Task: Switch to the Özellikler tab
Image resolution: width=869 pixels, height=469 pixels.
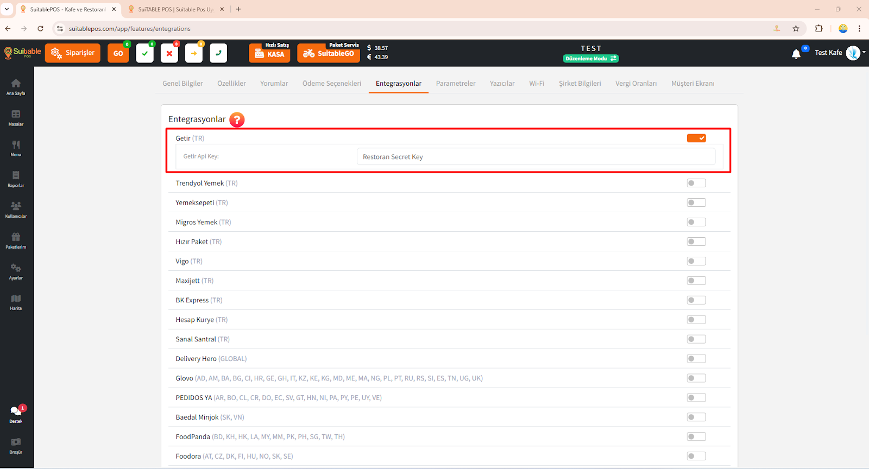Action: point(231,84)
